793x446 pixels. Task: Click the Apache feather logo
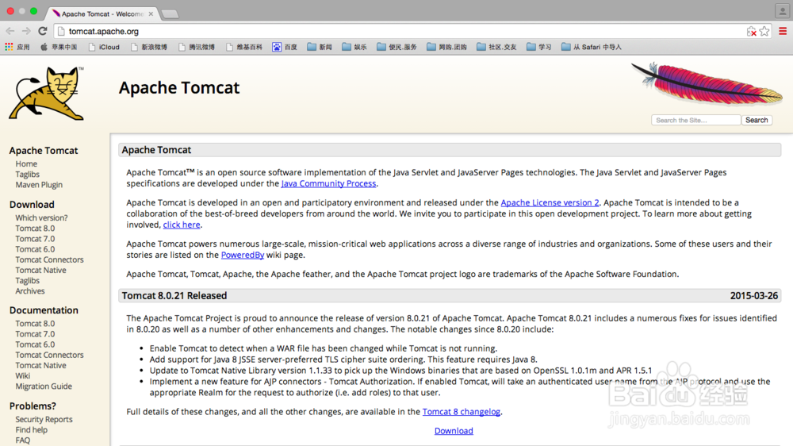[707, 83]
